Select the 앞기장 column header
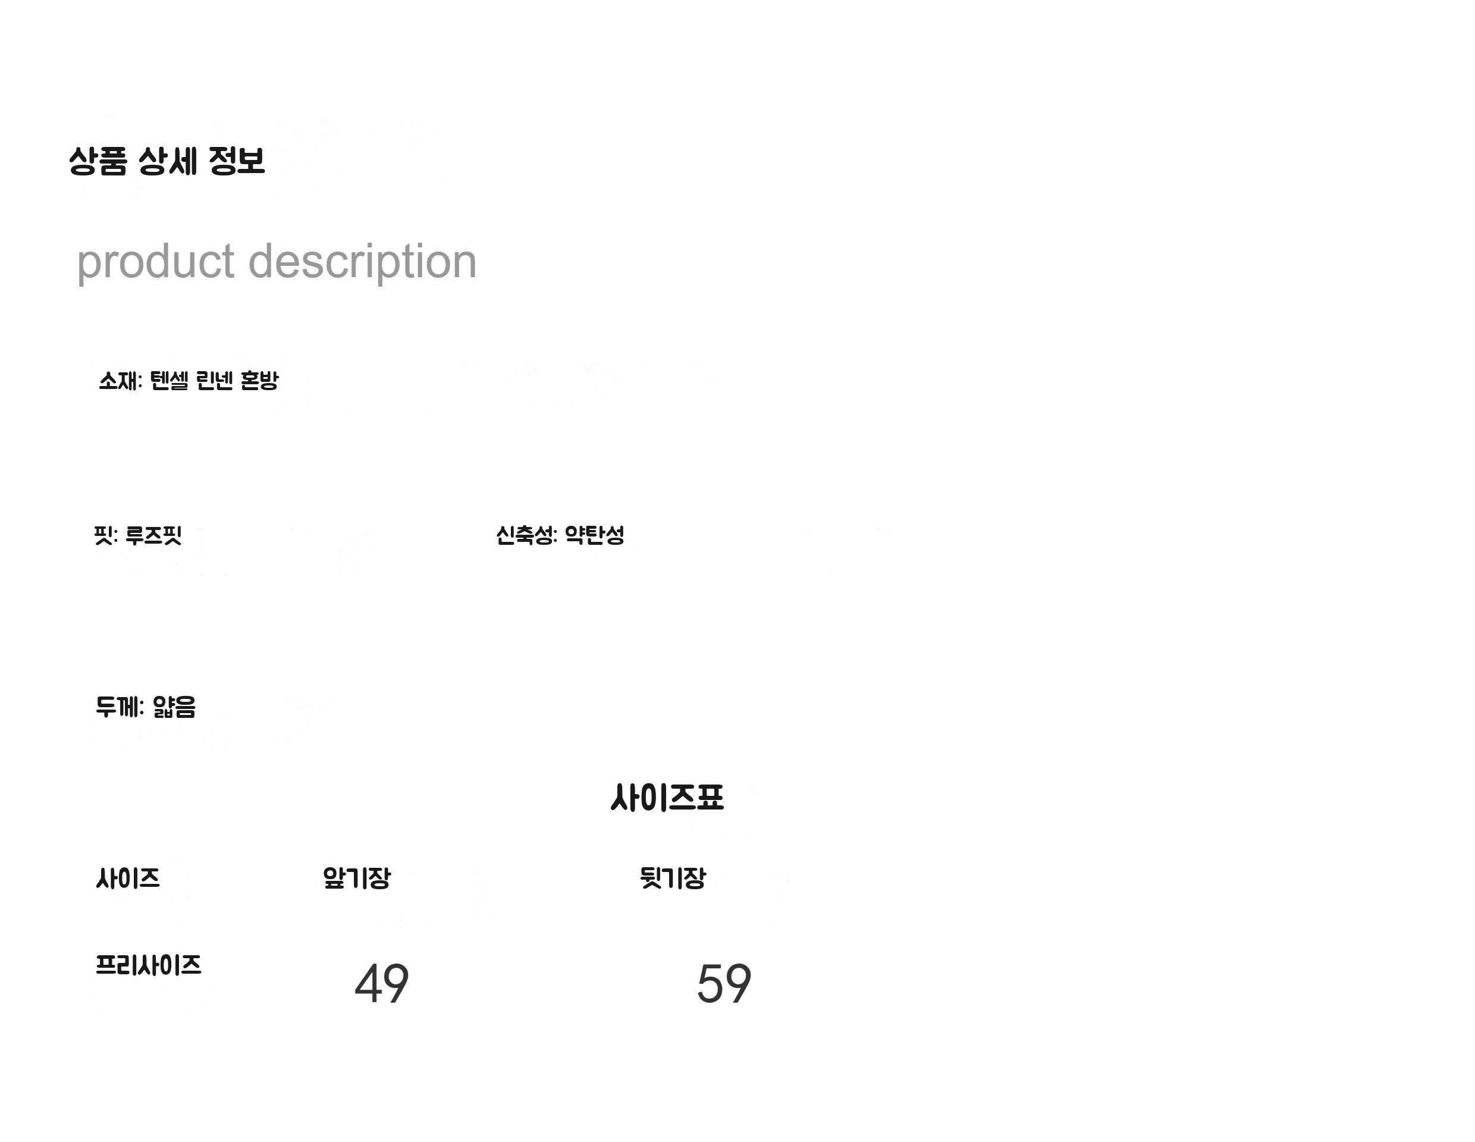The height and width of the screenshot is (1142, 1475). [357, 878]
